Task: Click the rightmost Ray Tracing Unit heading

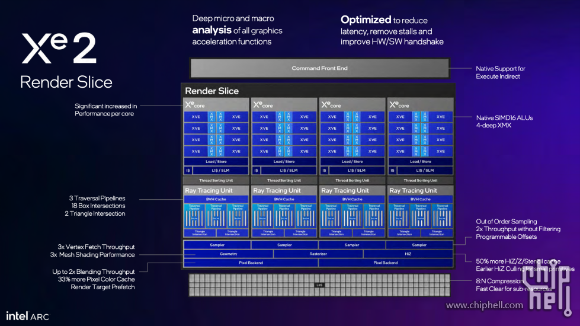Action: 413,191
